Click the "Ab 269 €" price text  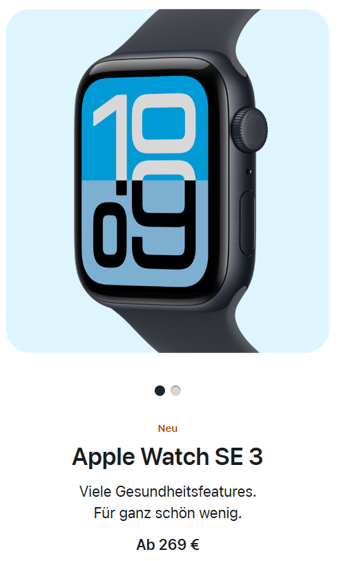(168, 544)
